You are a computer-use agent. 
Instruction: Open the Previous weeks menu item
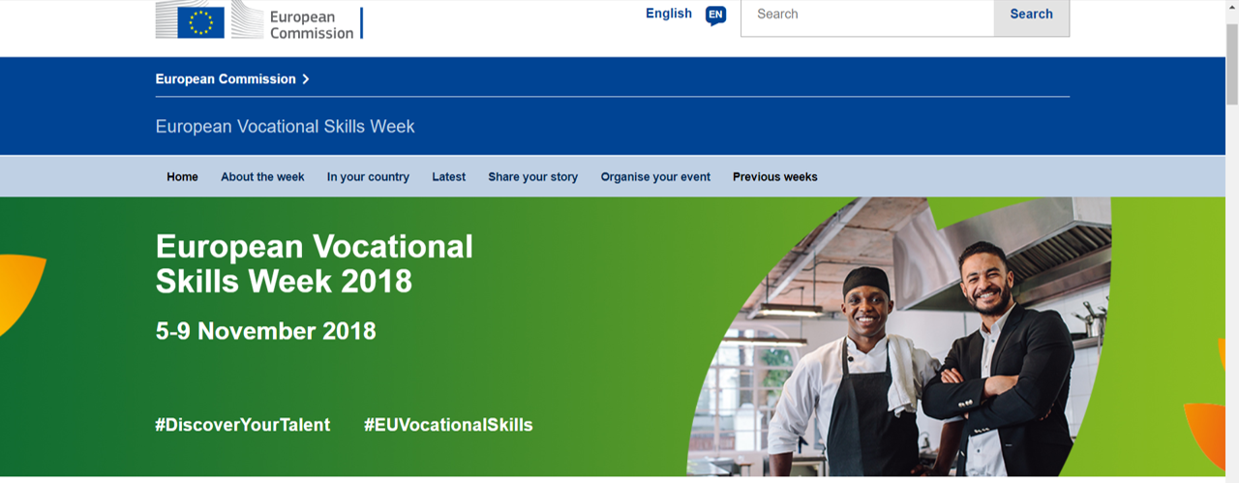click(774, 177)
